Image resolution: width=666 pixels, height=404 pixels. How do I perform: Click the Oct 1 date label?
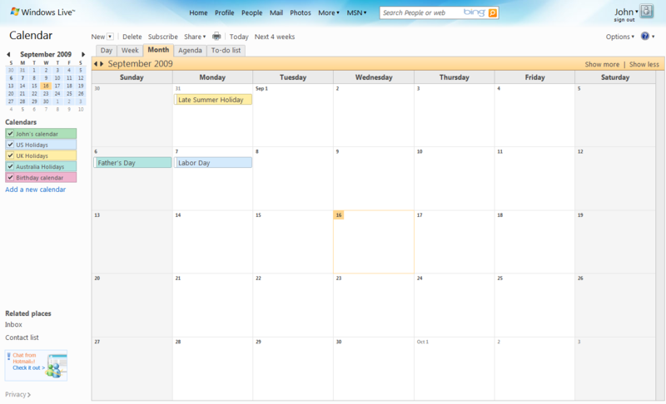[x=423, y=342]
